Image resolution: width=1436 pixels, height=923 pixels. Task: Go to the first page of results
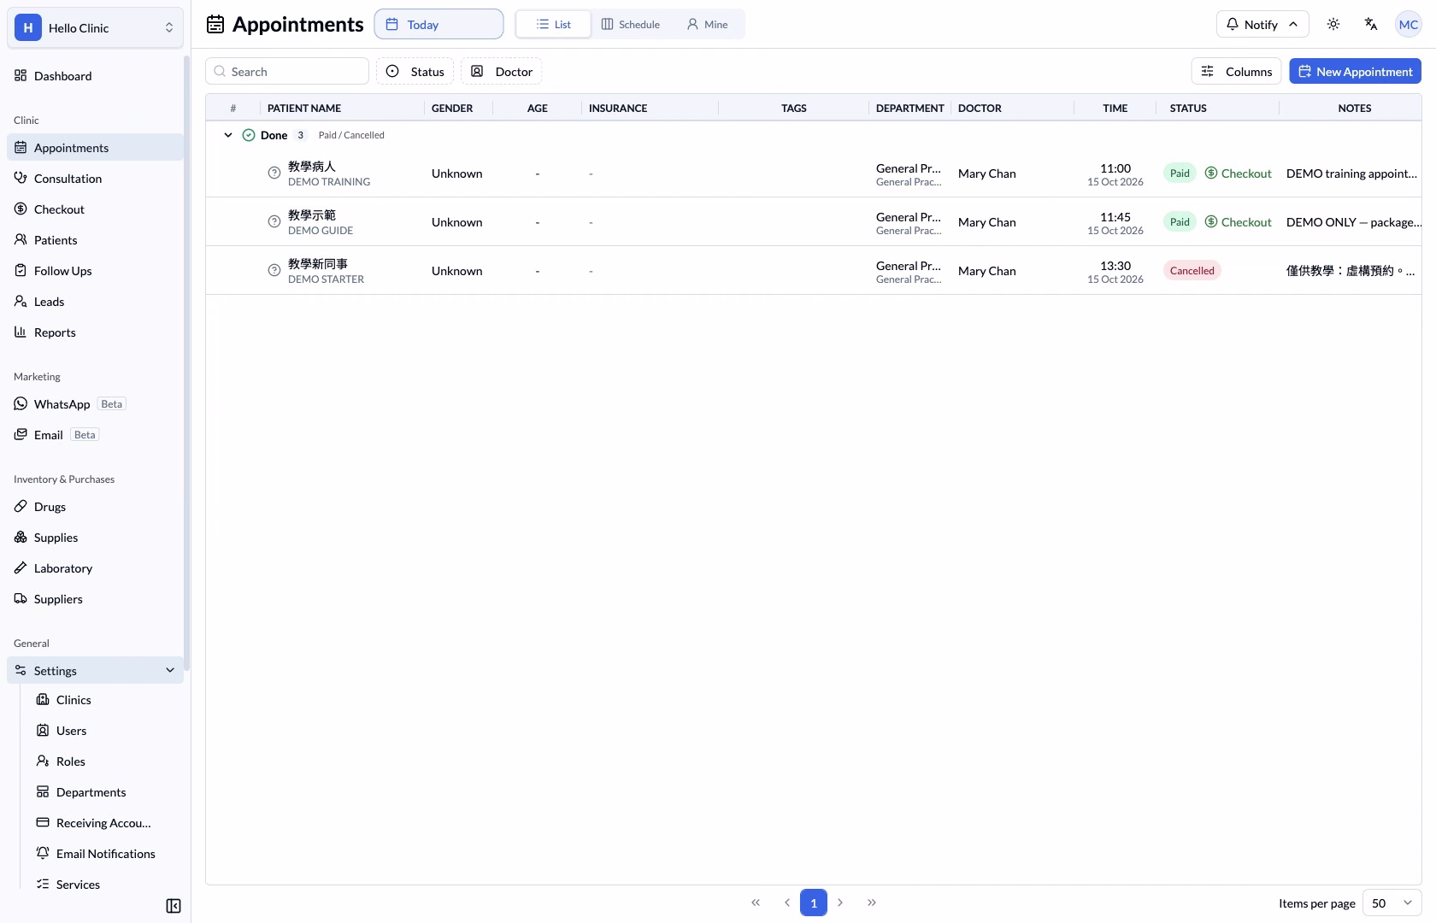click(756, 902)
